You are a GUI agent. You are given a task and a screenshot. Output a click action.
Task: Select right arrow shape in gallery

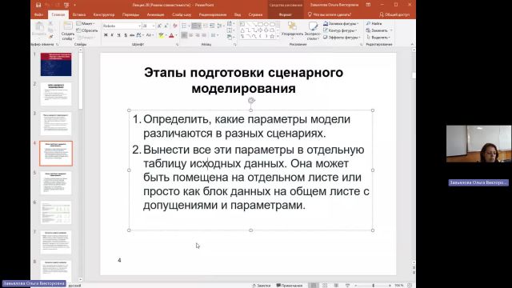click(x=260, y=30)
